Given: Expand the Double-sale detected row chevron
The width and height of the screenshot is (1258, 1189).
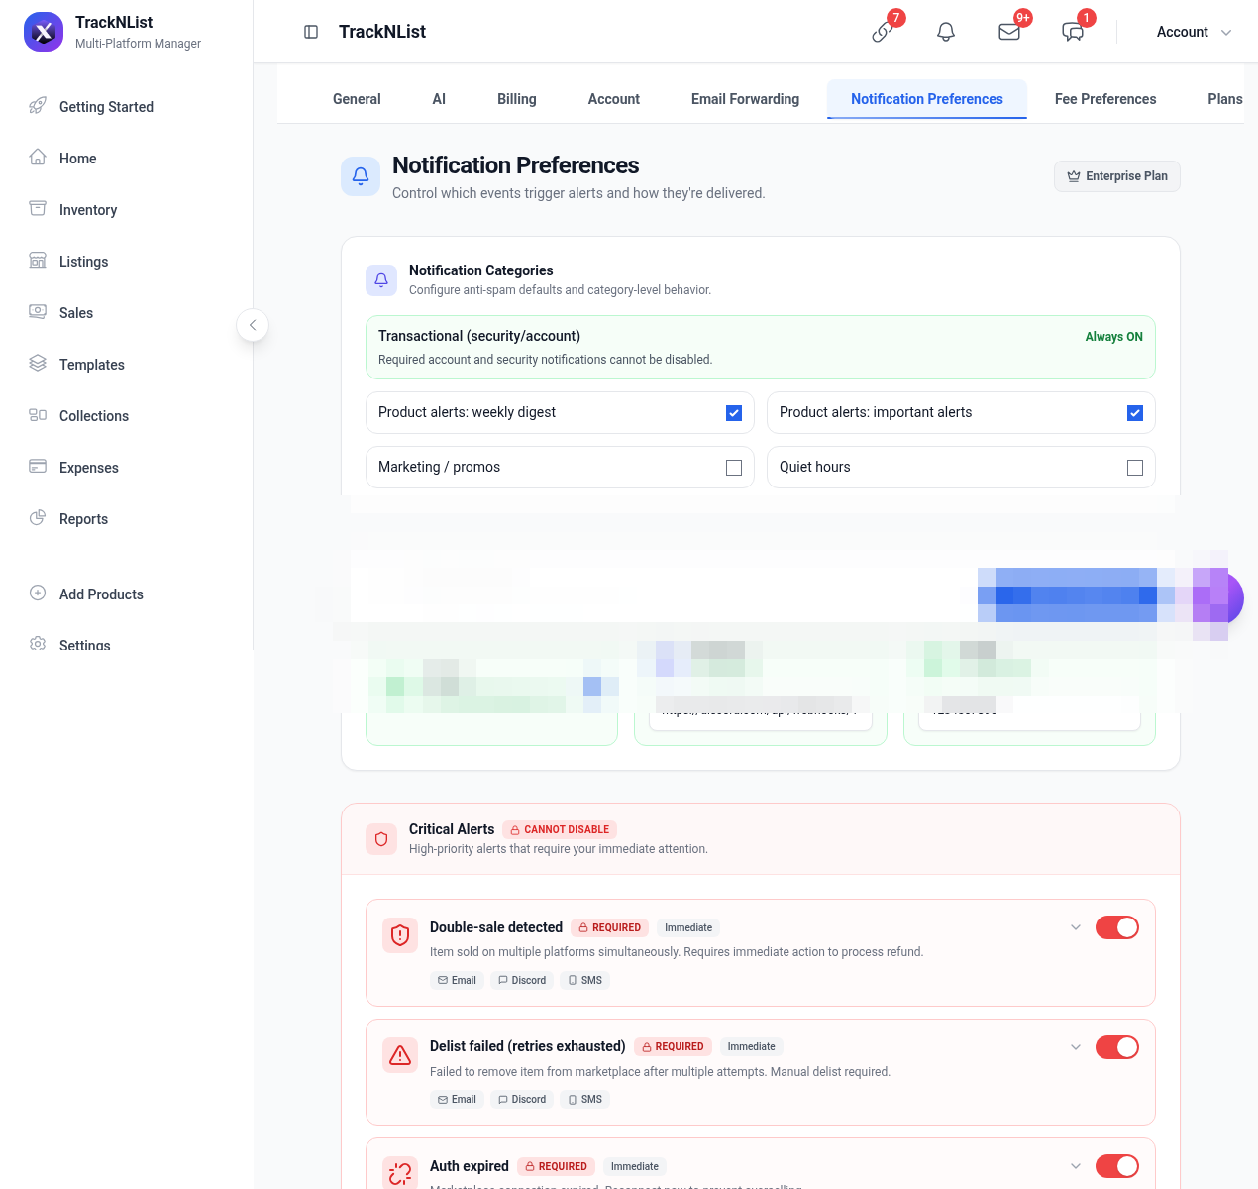Looking at the screenshot, I should pyautogui.click(x=1076, y=927).
